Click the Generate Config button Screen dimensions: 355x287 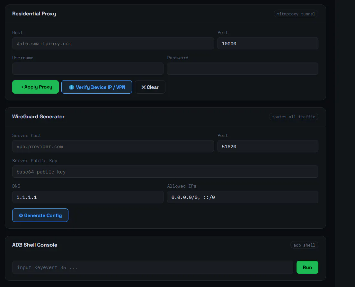[40, 215]
